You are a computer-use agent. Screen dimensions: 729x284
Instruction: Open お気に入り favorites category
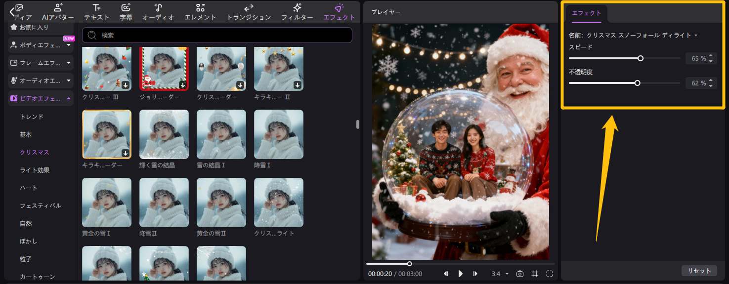coord(41,28)
